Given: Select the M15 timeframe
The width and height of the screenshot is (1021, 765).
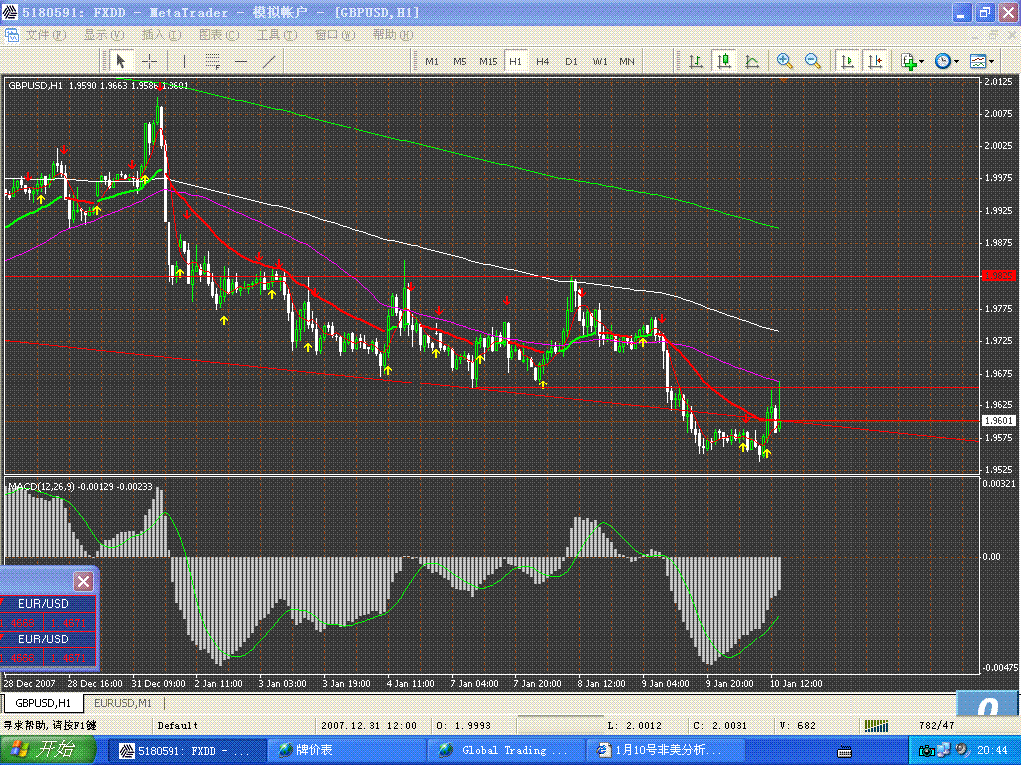Looking at the screenshot, I should pos(488,61).
